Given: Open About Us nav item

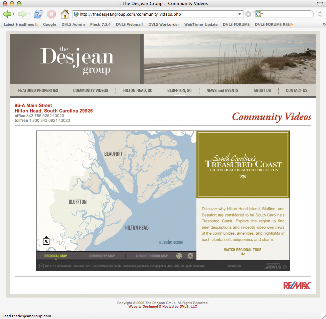Looking at the screenshot, I should click(x=262, y=90).
